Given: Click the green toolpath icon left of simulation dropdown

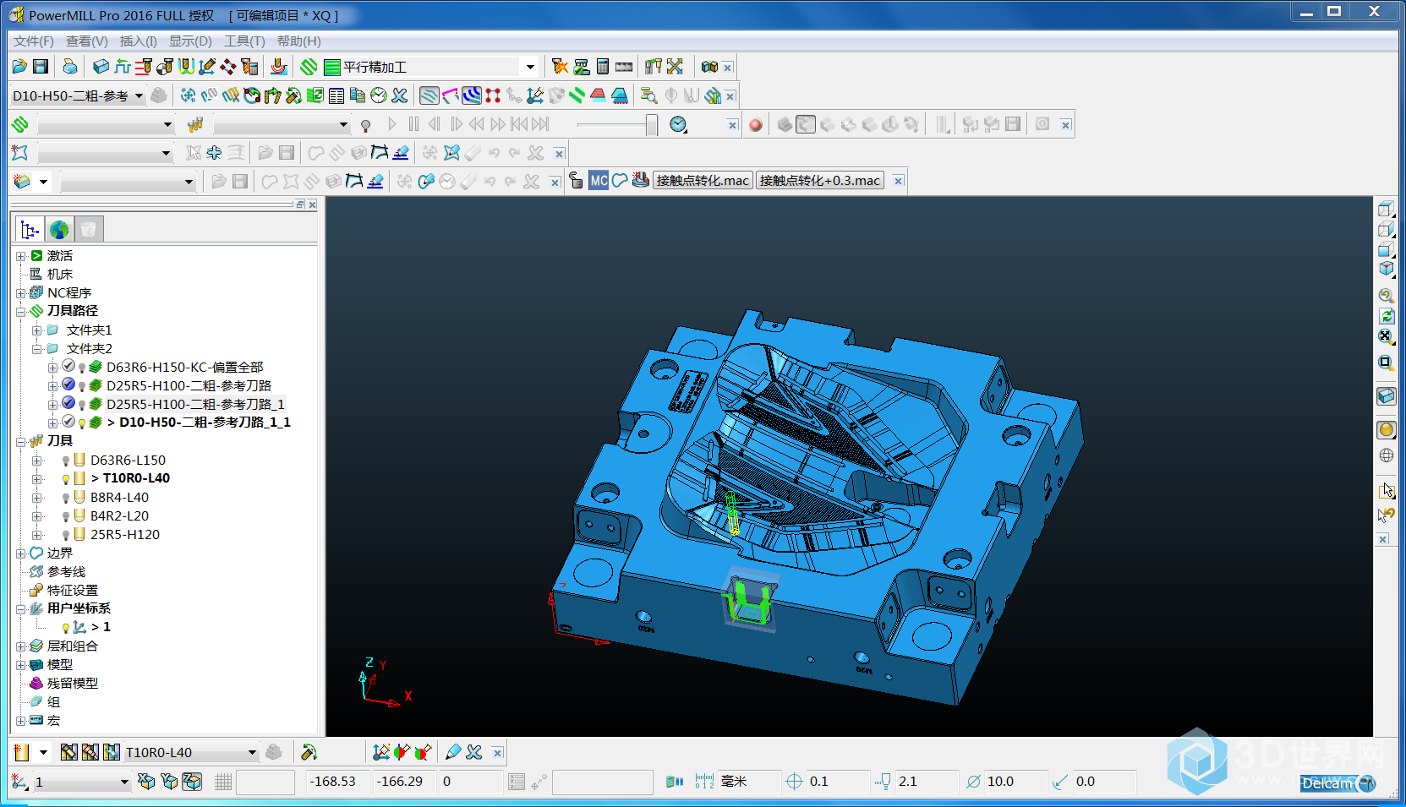Looking at the screenshot, I should pyautogui.click(x=20, y=125).
